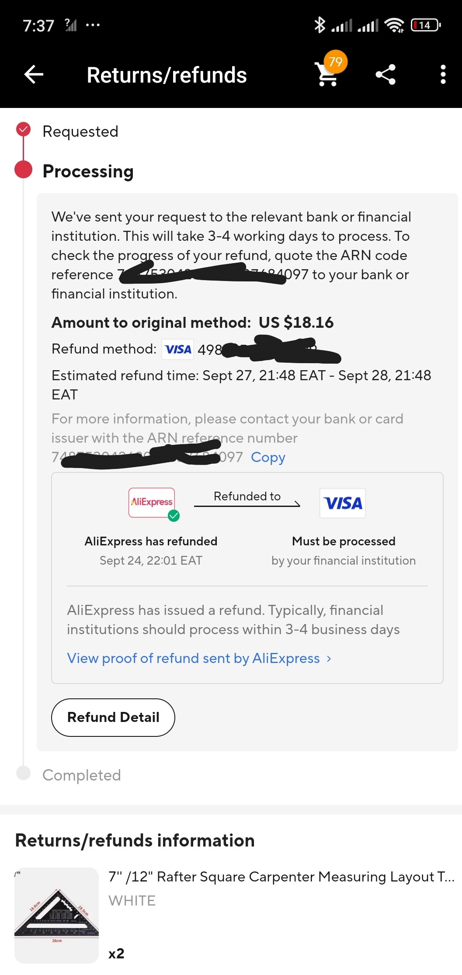Image resolution: width=462 pixels, height=975 pixels.
Task: Tap the Wi-Fi status icon
Action: 394,25
